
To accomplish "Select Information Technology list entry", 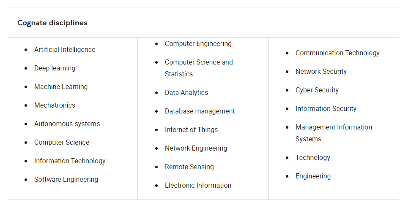I will (x=70, y=161).
